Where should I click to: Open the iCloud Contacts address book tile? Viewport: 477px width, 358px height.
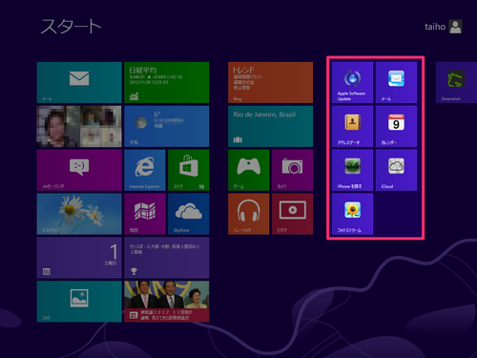pos(352,126)
